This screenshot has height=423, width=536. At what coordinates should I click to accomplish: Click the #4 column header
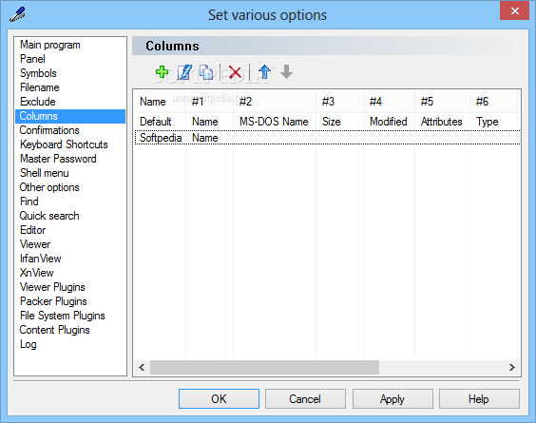(389, 102)
